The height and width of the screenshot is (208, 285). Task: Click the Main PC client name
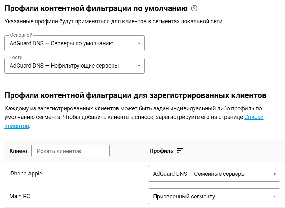click(20, 196)
